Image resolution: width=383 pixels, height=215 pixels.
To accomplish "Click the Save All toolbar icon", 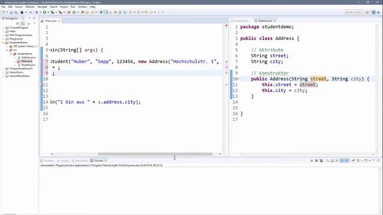I will tap(16, 12).
